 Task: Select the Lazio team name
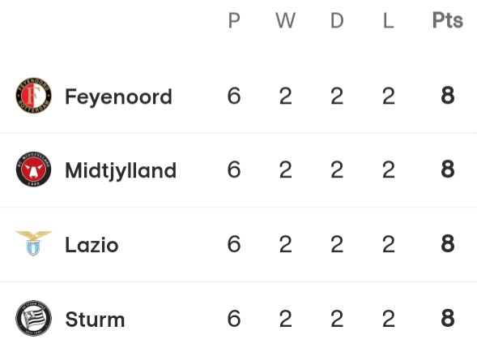coord(92,245)
